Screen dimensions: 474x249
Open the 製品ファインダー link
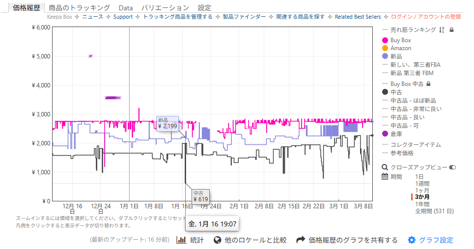click(244, 17)
